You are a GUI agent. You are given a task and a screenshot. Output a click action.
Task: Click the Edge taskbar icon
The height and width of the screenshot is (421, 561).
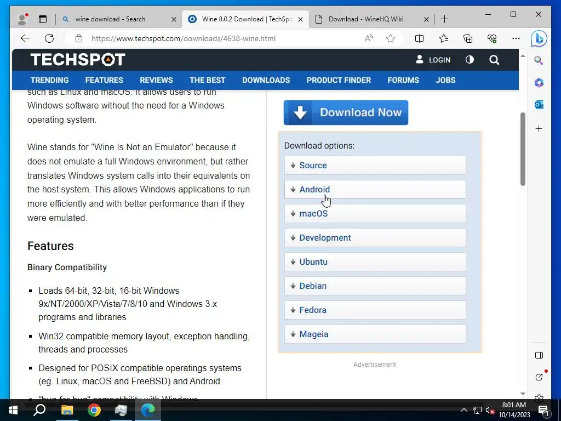[x=148, y=410]
